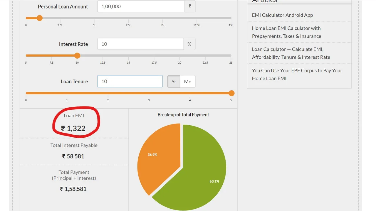Click the Loan EMI value ₹ 1,322
The height and width of the screenshot is (211, 376).
(x=73, y=128)
